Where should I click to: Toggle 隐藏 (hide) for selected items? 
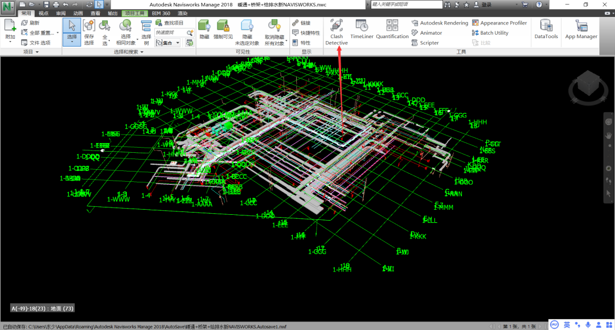pyautogui.click(x=204, y=30)
